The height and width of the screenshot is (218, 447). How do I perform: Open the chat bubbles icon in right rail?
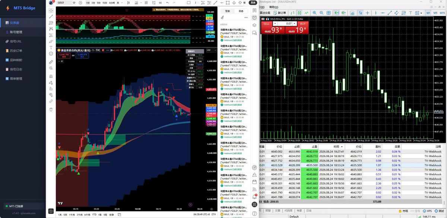tap(254, 33)
